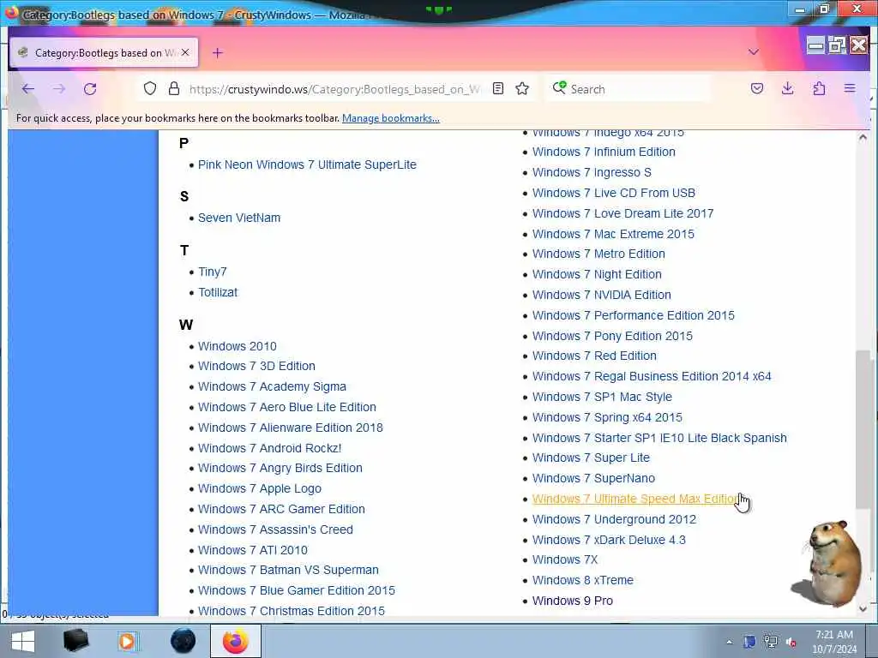Expand the list all tabs chevron

[x=754, y=52]
